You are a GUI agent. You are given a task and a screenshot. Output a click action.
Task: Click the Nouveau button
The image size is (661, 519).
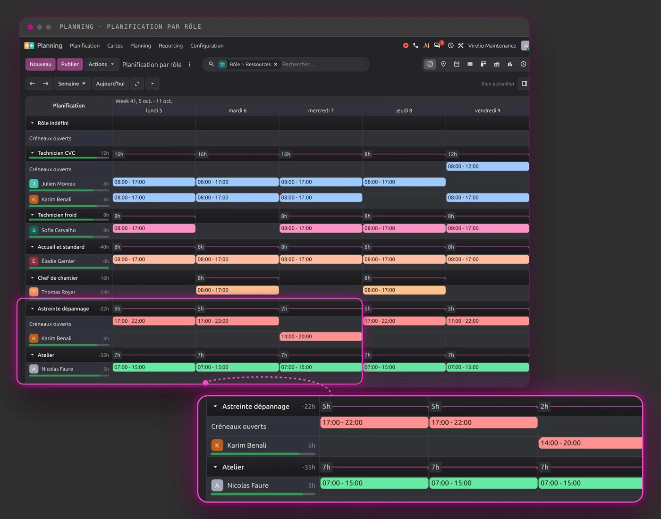40,64
